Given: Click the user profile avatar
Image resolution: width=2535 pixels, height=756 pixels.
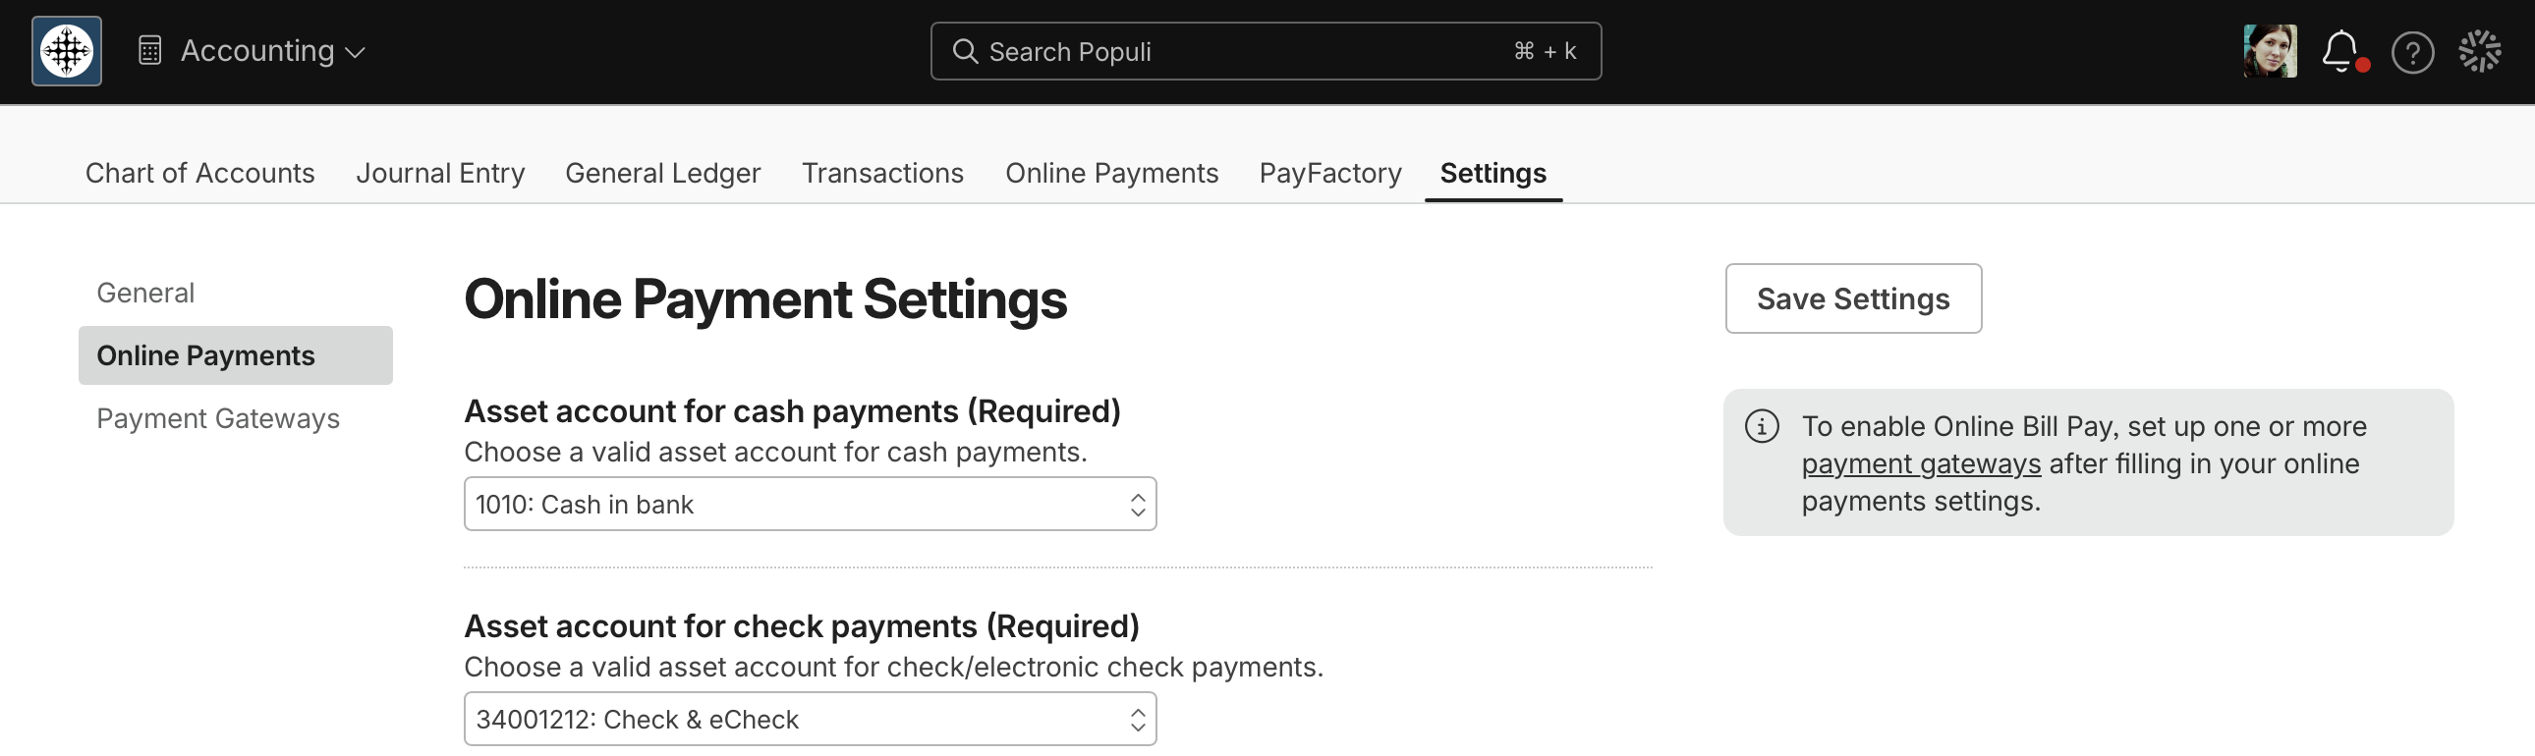Looking at the screenshot, I should 2271,51.
